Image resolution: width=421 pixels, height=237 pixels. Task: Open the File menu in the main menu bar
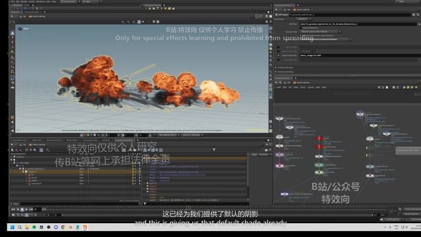point(13,1)
